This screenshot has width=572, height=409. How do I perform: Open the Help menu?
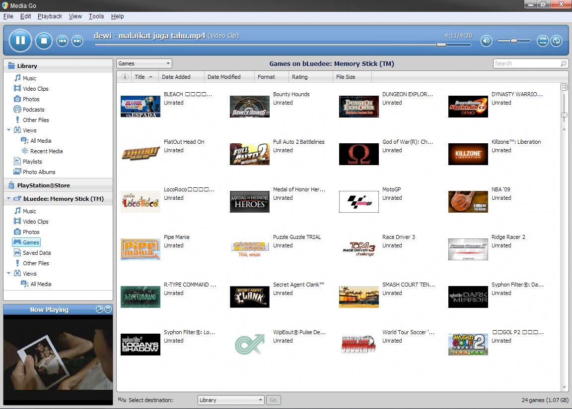tap(118, 16)
